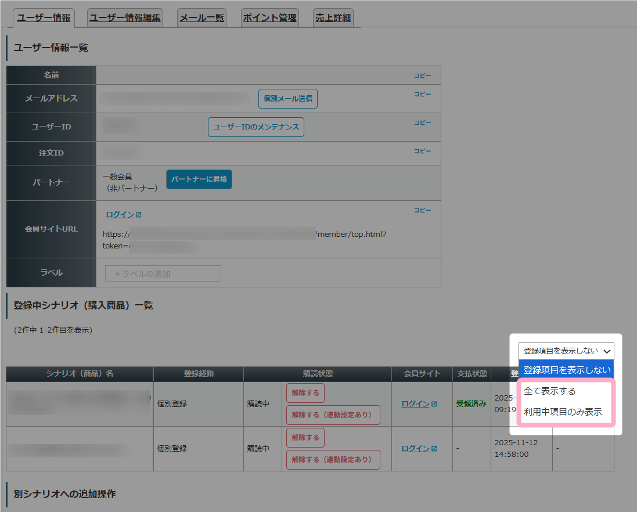
Task: Copy the メールアドレス value
Action: click(422, 94)
